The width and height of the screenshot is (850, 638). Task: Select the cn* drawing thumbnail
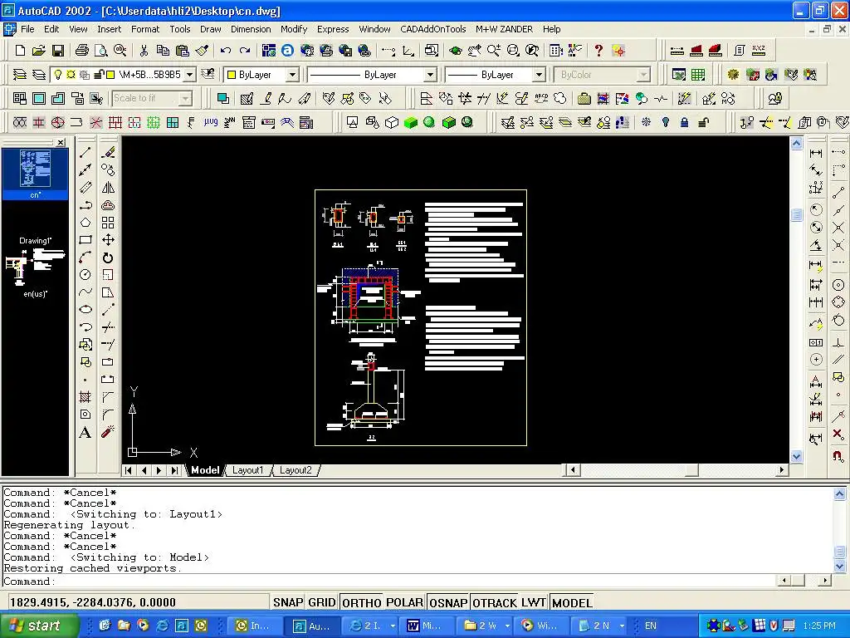(35, 174)
